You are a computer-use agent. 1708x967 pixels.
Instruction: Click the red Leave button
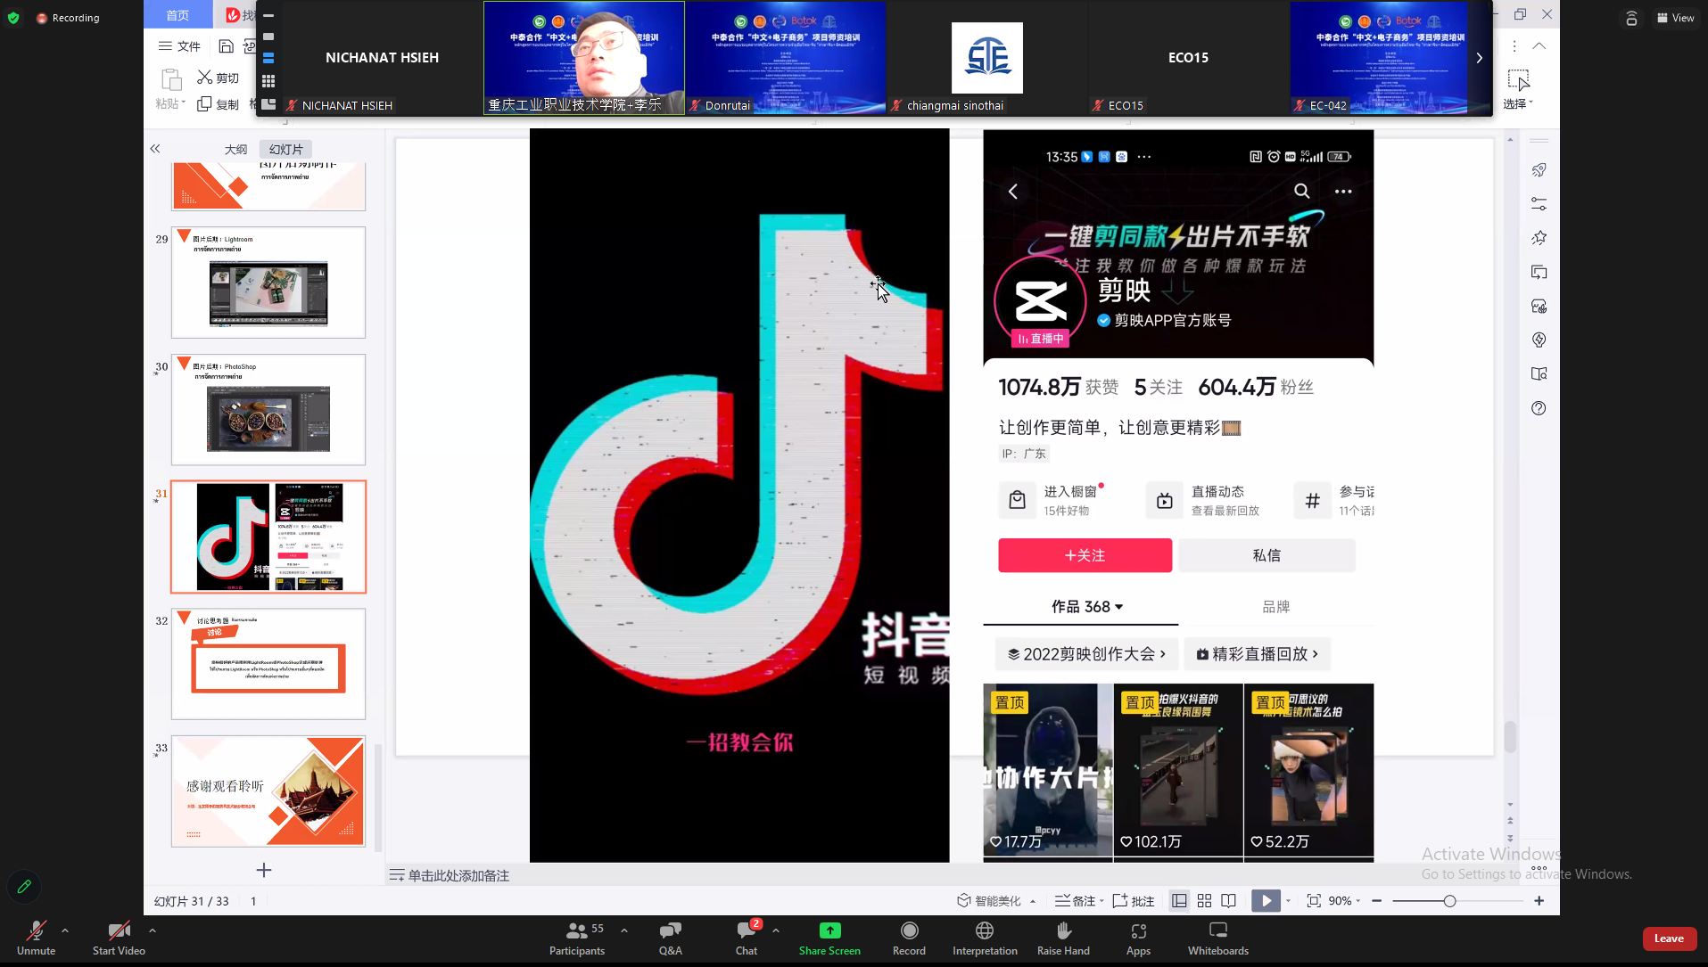[1669, 938]
